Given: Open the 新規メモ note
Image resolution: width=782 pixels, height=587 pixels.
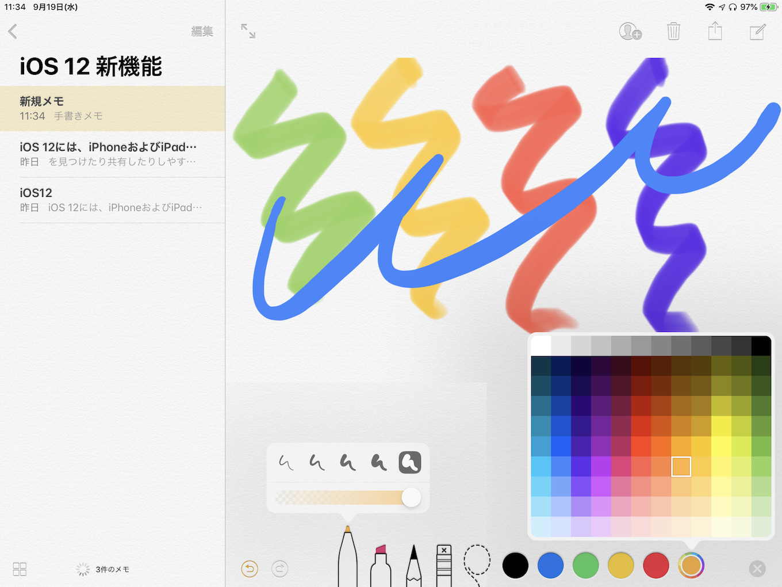Looking at the screenshot, I should point(113,109).
